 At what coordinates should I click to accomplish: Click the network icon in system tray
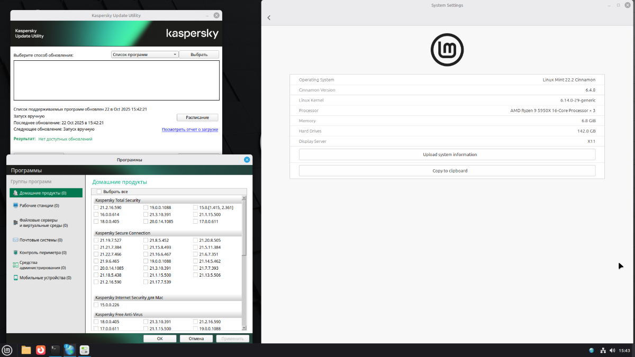[603, 351]
